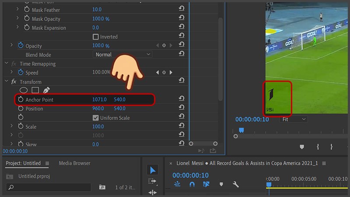Pick the Selection tool arrow
Screen dimensions: 350x197
tap(153, 170)
